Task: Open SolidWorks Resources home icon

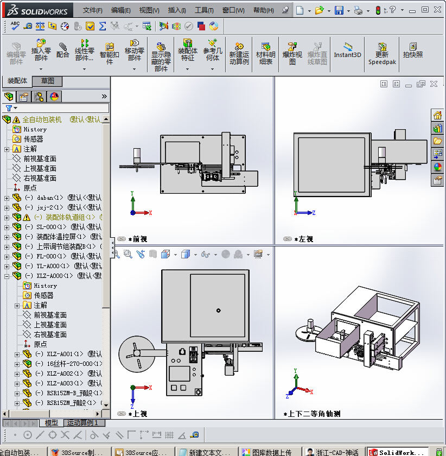Action: [x=437, y=115]
